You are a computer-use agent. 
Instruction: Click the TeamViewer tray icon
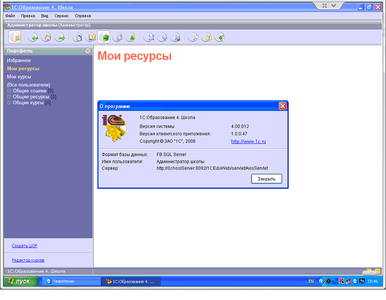pyautogui.click(x=355, y=281)
